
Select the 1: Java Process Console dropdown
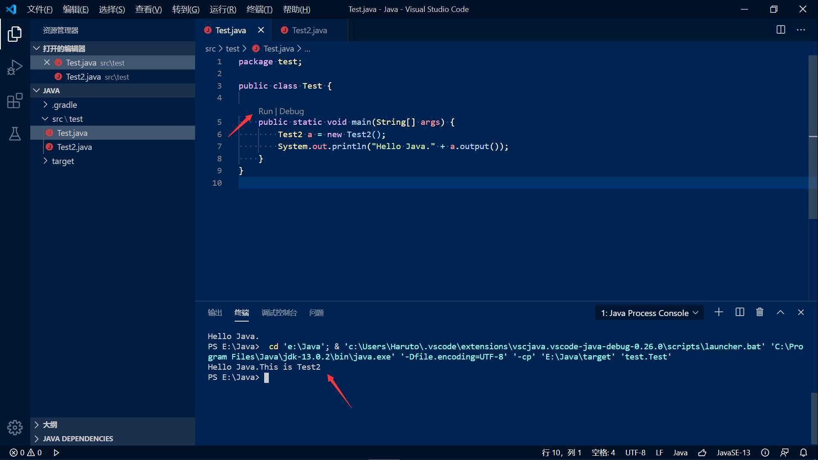click(x=649, y=313)
